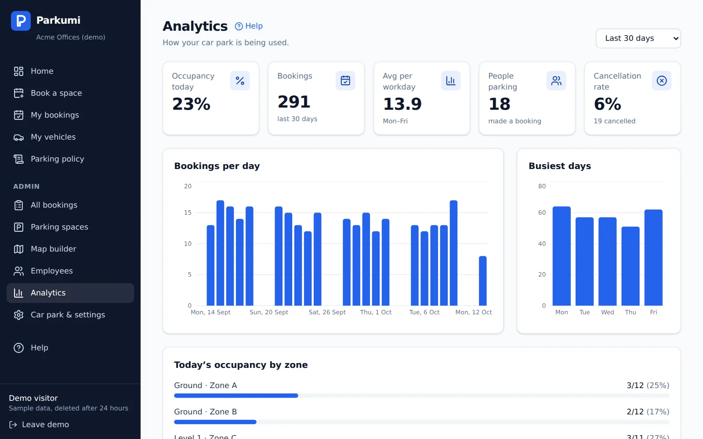
Task: Click the Leave demo link
Action: pyautogui.click(x=39, y=425)
